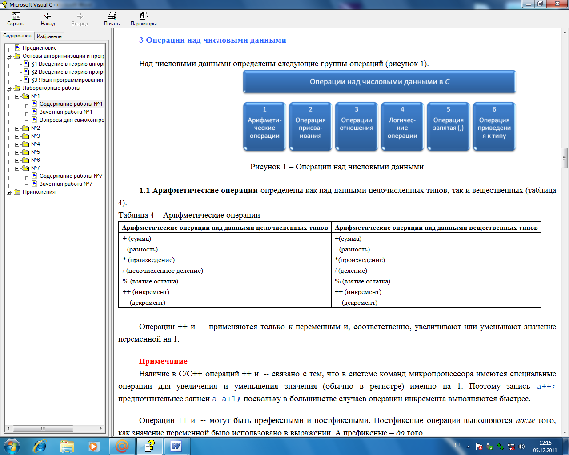Click caption 'Рисунок 1 – Операции над числовыми данными'

337,167
